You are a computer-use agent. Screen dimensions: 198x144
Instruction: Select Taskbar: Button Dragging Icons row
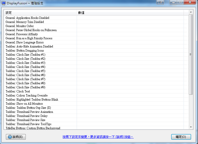tap(25, 51)
